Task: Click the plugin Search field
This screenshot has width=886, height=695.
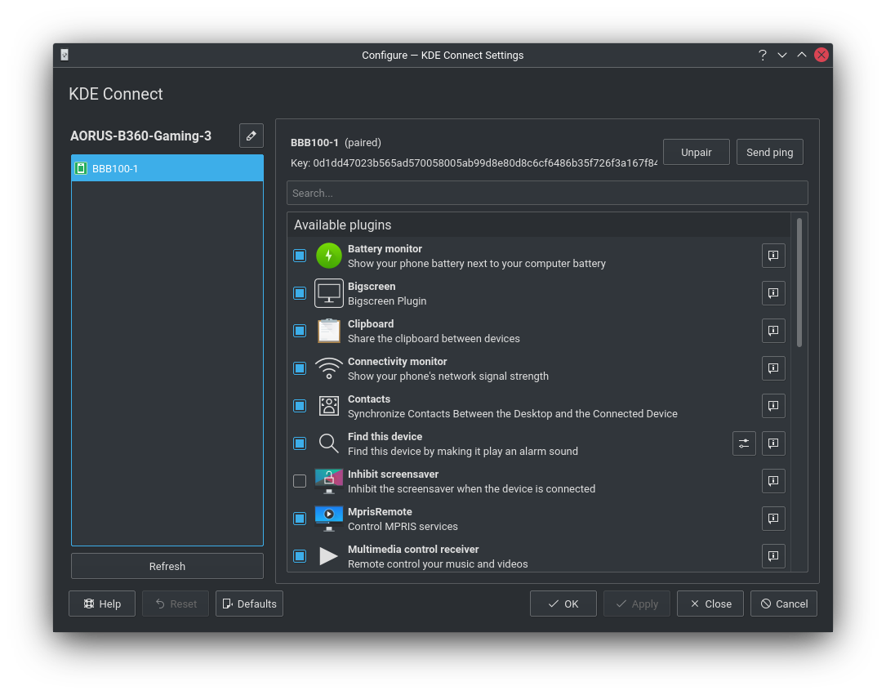Action: [547, 194]
